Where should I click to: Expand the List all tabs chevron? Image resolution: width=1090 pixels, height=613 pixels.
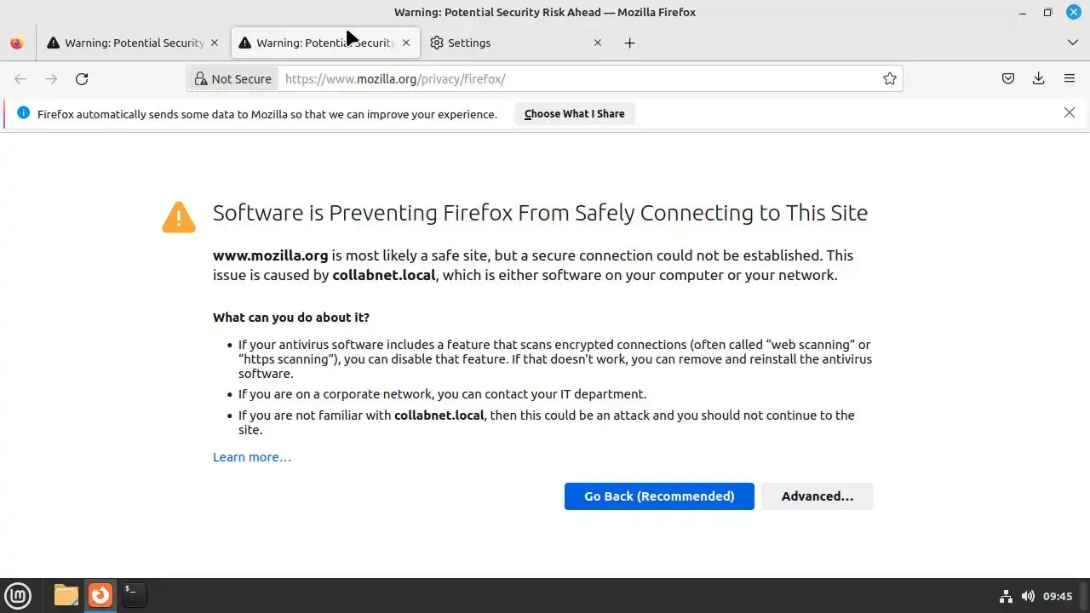(1073, 43)
